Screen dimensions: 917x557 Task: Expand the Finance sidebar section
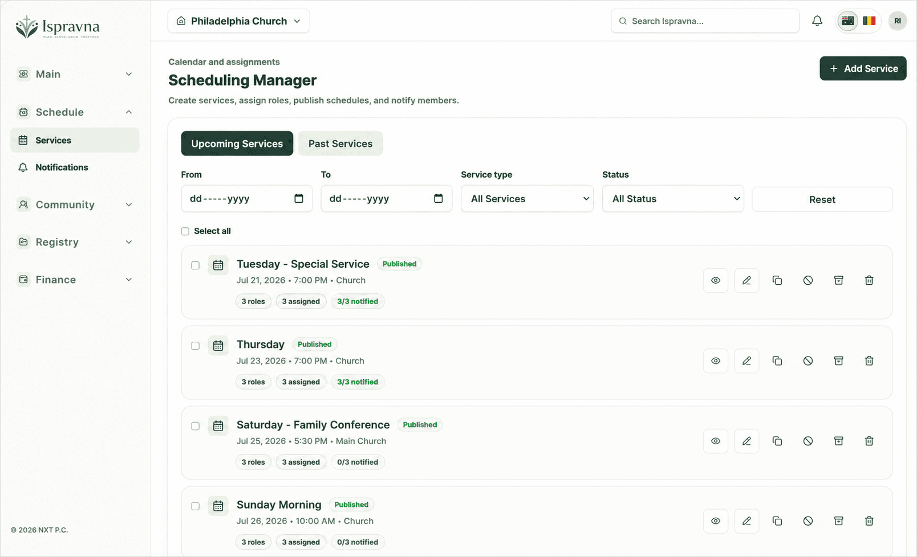point(75,280)
